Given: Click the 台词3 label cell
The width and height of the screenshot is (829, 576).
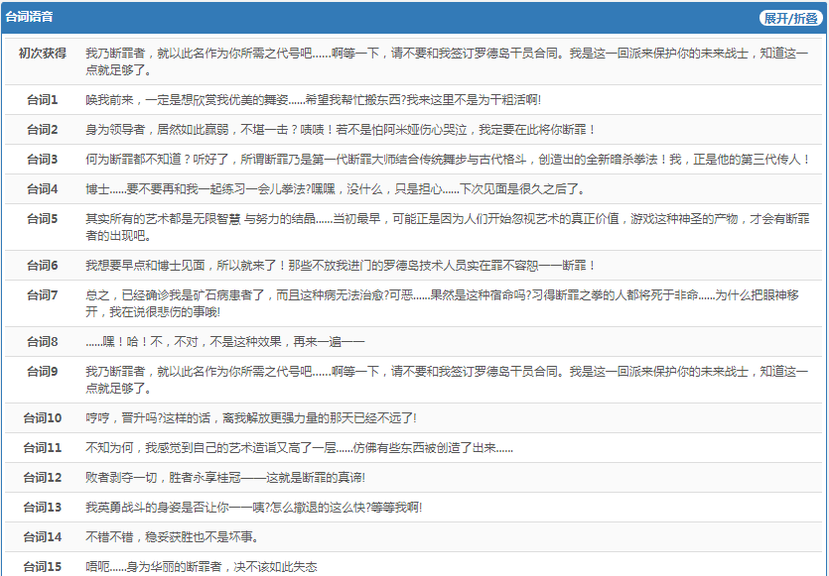Looking at the screenshot, I should (x=43, y=160).
